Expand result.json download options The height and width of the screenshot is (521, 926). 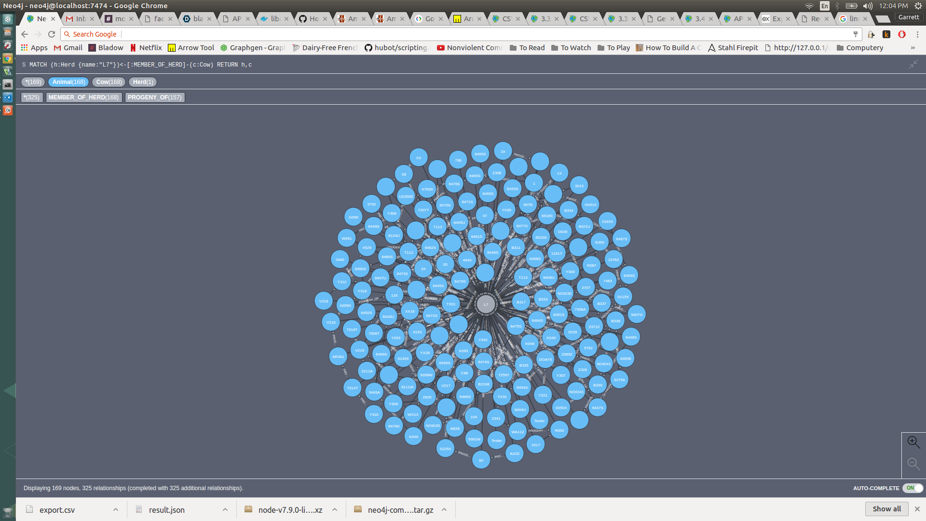click(x=225, y=509)
